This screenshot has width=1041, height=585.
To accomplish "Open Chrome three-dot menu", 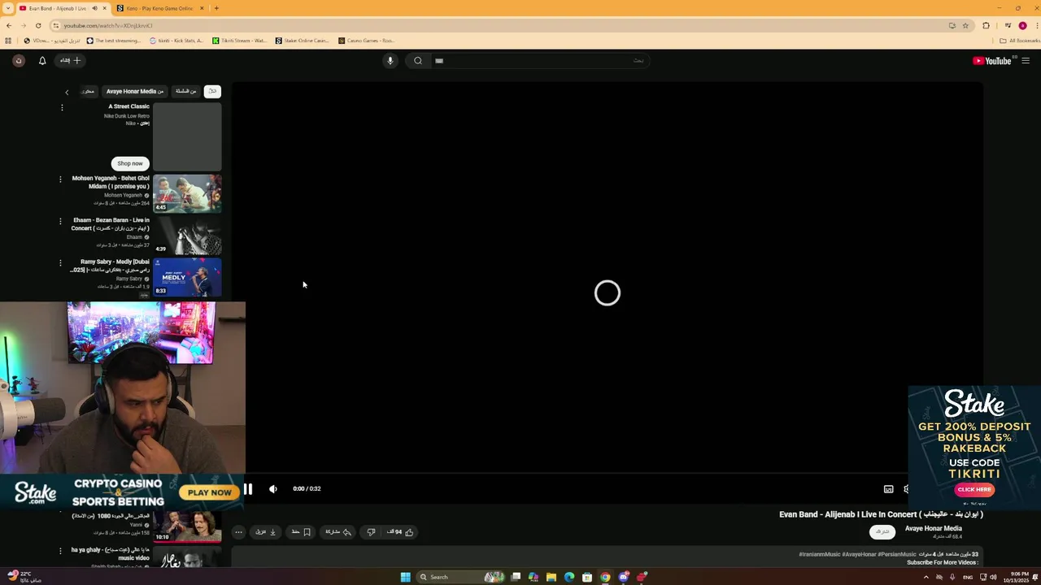I will tap(1035, 25).
